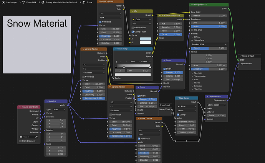Click the mesh icon beside Plane.004
Screen dimensions: 265x163
[24, 2]
